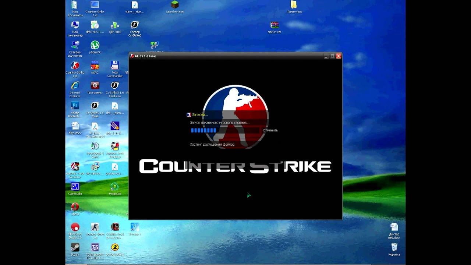Screen dimensions: 471x265
Task: Open the Программы desktop icon
Action: (x=95, y=88)
